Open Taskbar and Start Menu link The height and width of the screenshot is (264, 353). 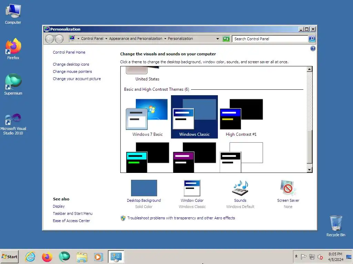(72, 213)
